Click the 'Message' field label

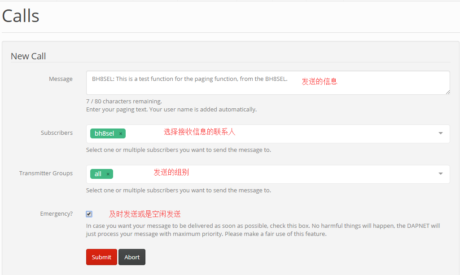click(61, 79)
